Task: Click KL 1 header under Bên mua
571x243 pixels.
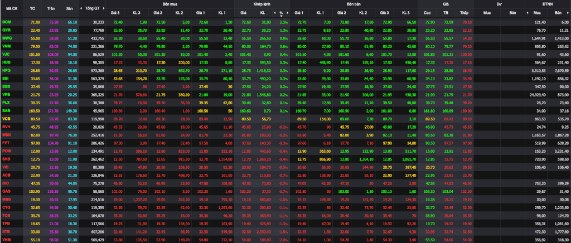Action: point(222,13)
